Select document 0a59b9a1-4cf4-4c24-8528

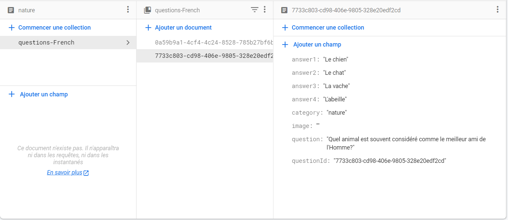click(205, 43)
